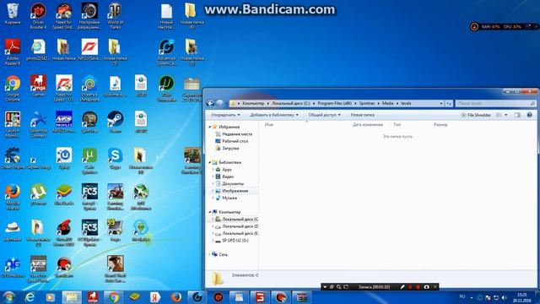Expand the Сеть tree node

pyautogui.click(x=210, y=254)
